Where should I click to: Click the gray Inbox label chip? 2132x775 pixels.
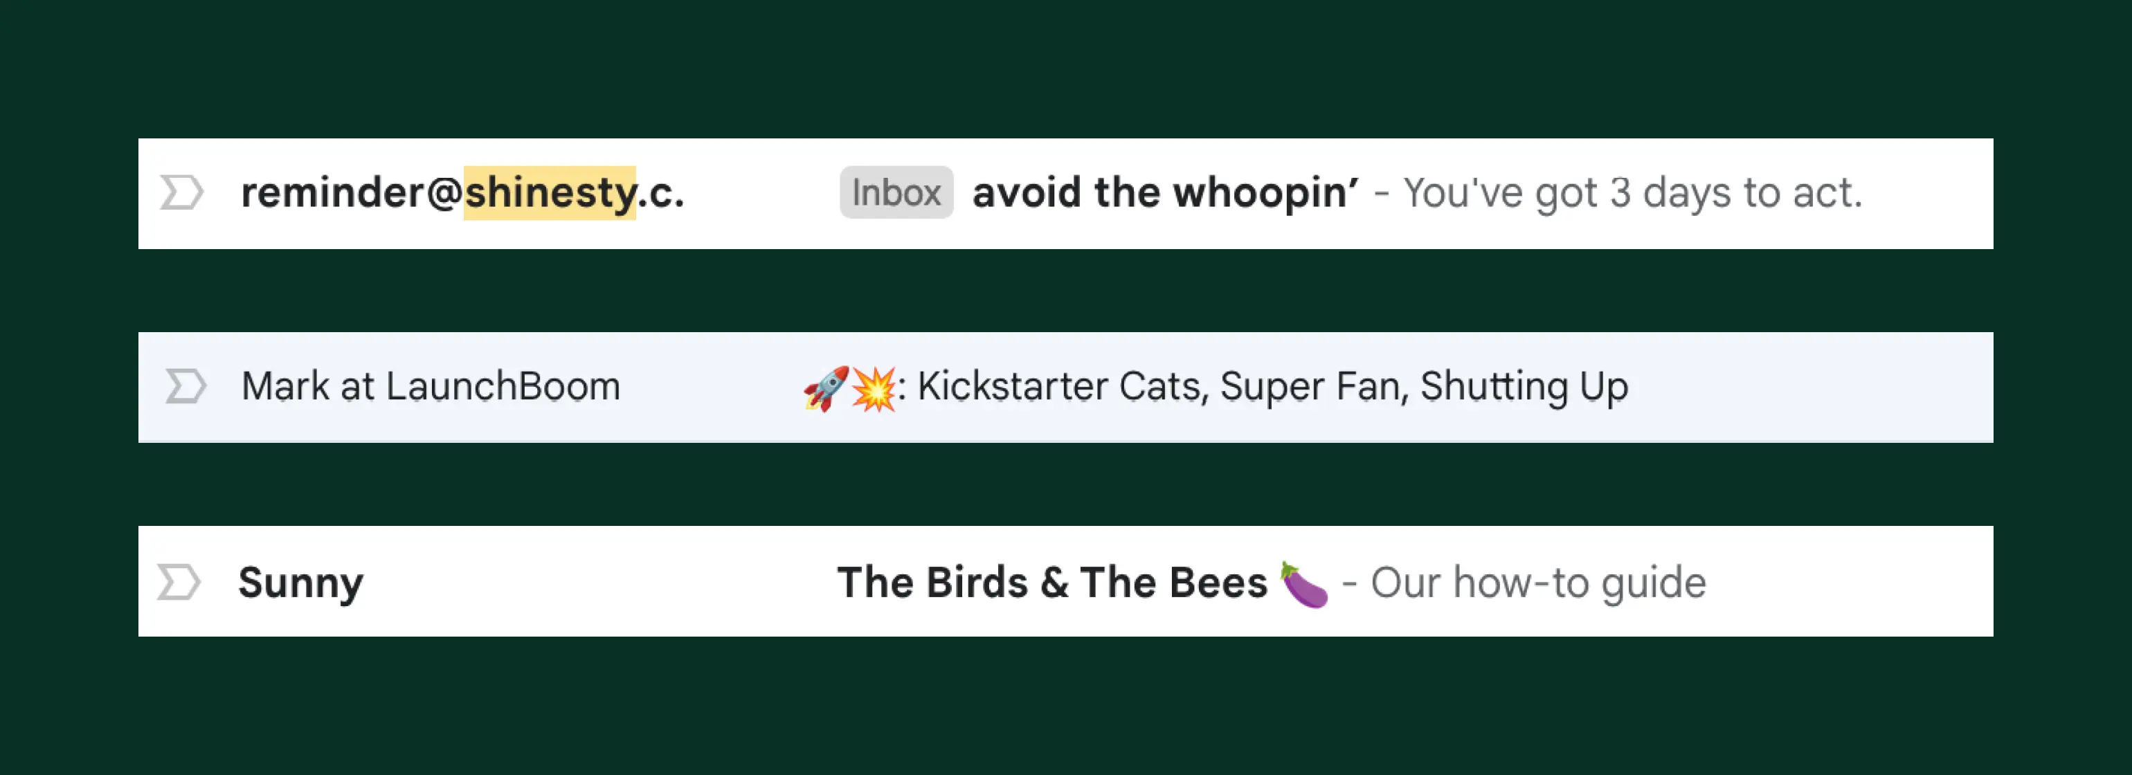[x=896, y=193]
